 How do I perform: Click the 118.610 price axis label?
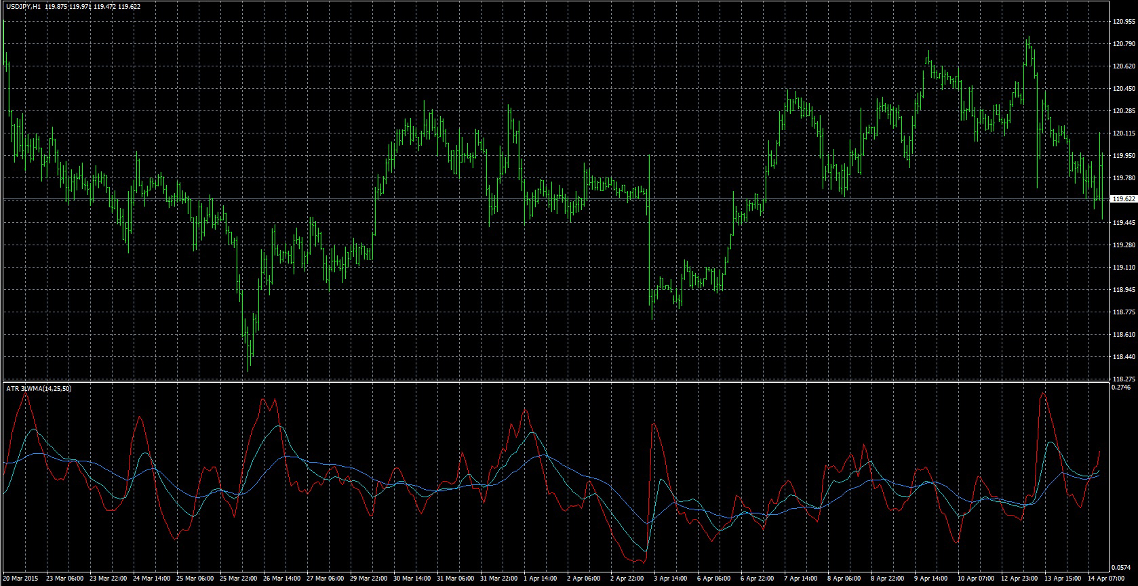(x=1124, y=335)
